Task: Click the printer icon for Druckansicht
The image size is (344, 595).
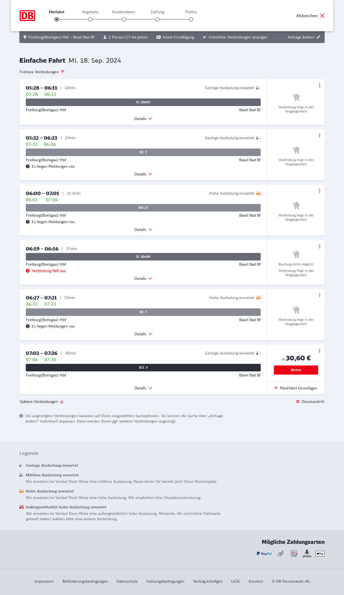Action: 298,402
